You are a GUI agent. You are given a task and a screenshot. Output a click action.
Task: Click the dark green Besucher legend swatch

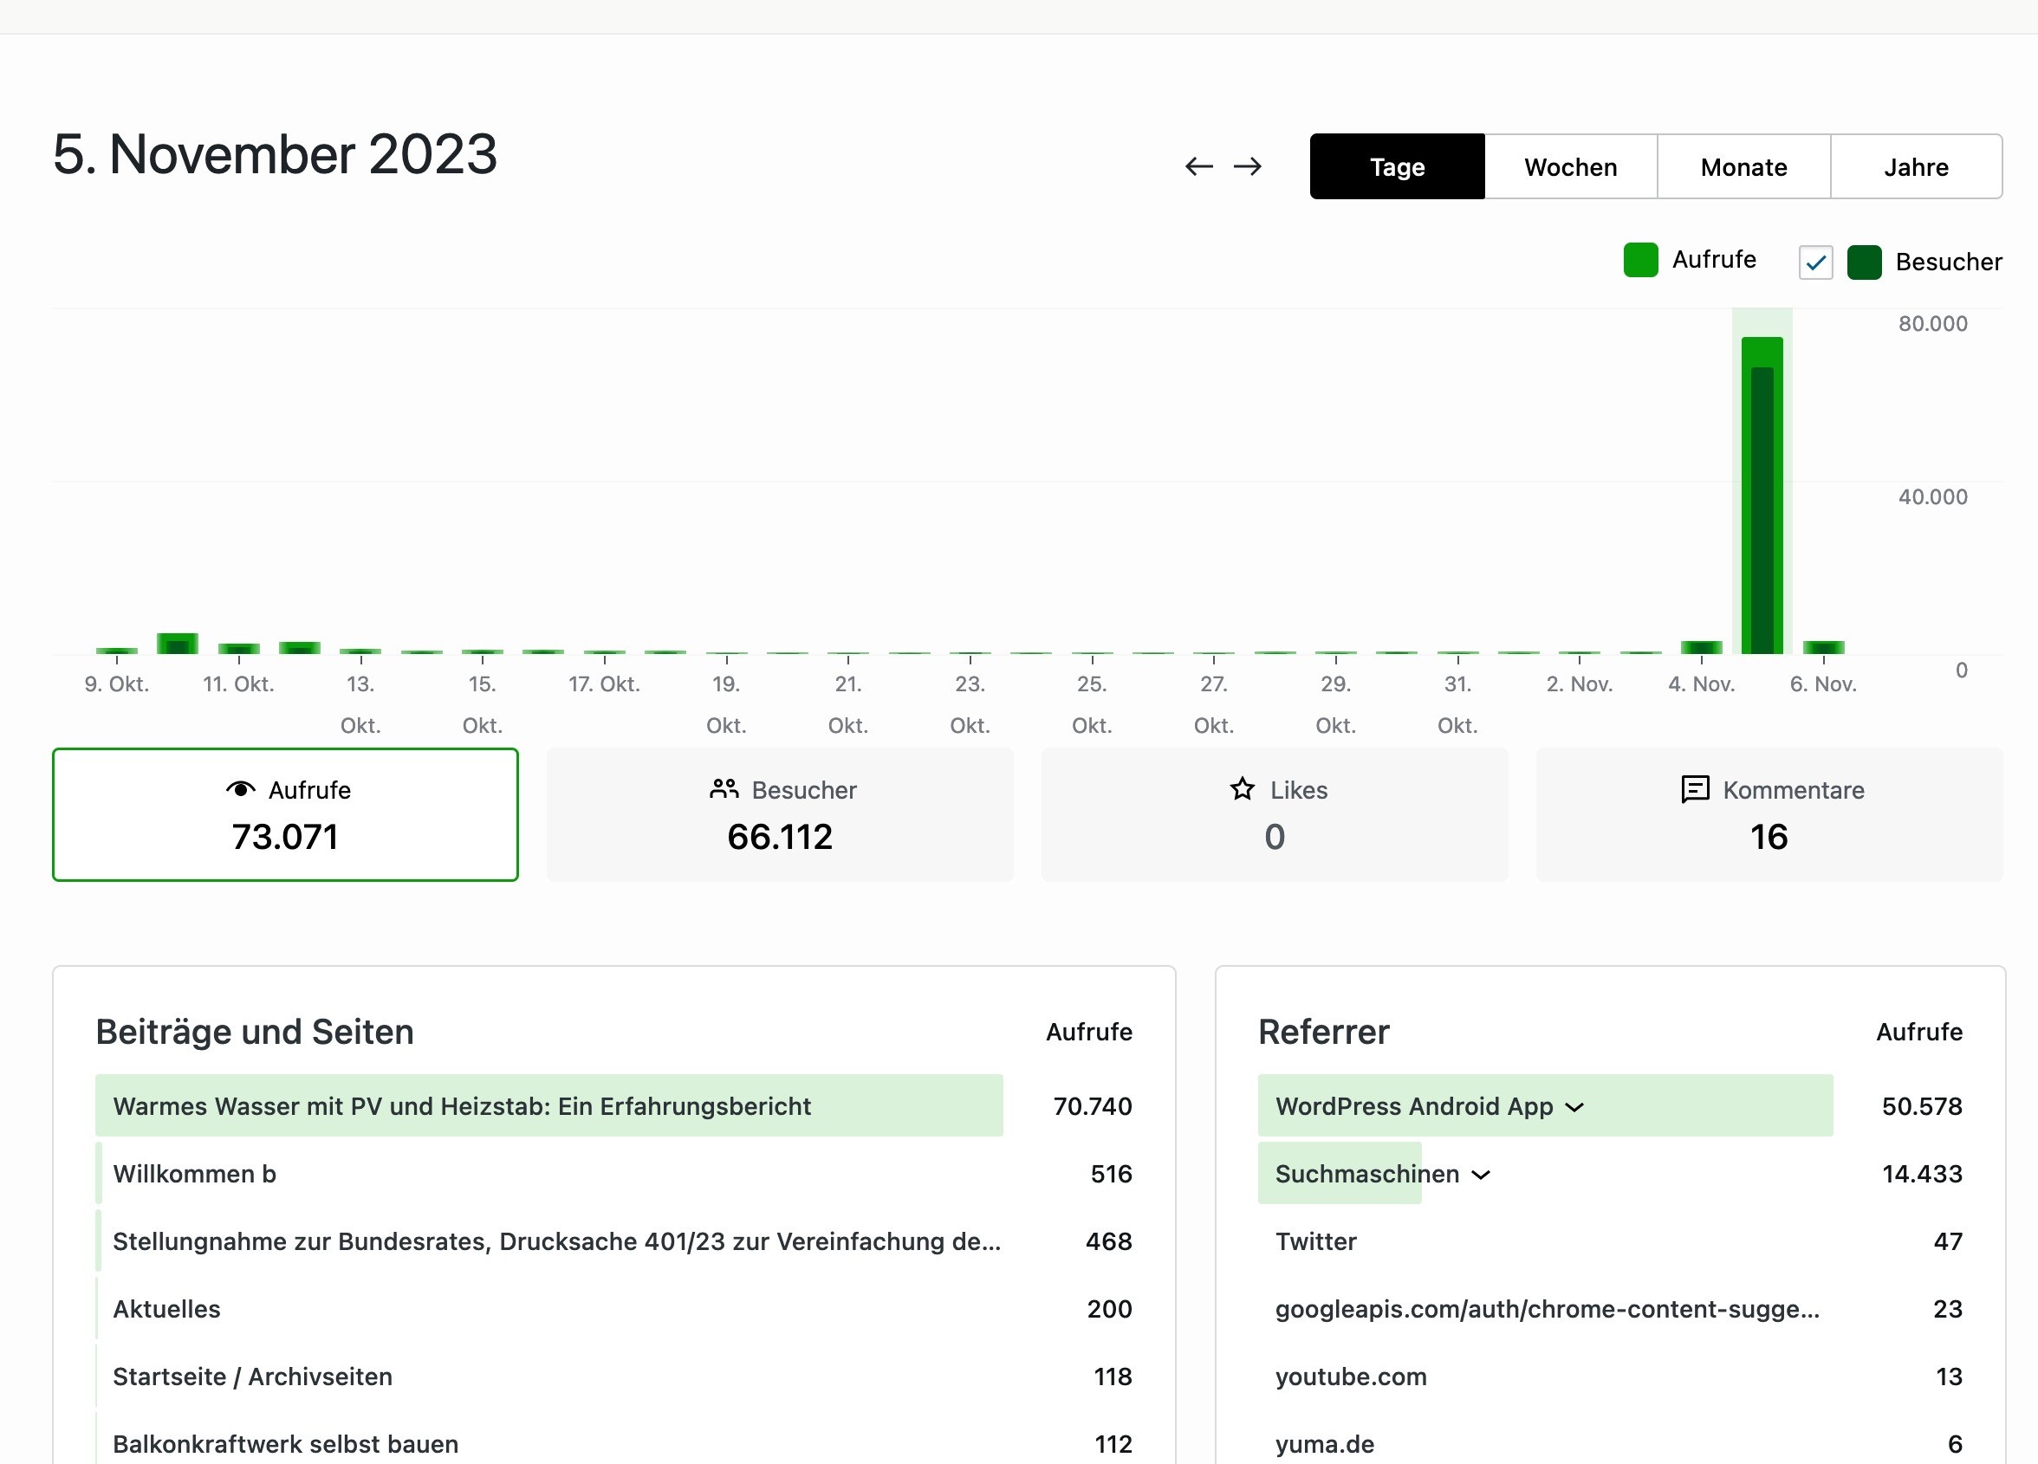pyautogui.click(x=1864, y=262)
